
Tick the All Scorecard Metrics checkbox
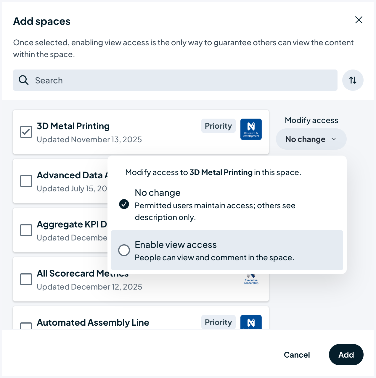tap(26, 279)
